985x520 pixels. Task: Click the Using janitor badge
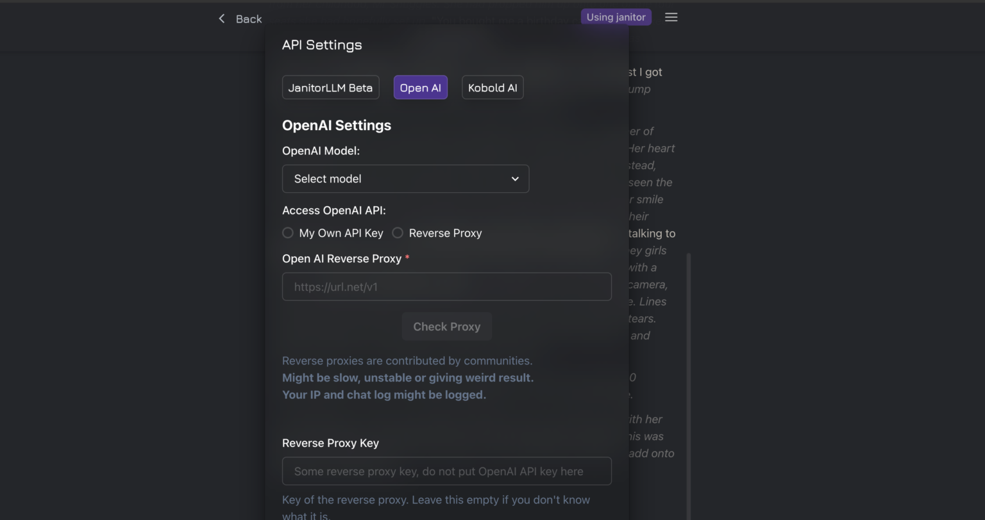[x=616, y=17]
